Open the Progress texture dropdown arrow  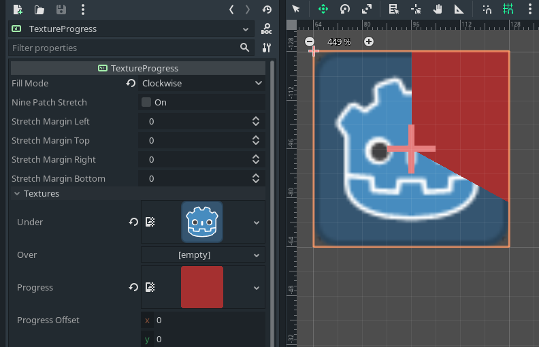(257, 288)
